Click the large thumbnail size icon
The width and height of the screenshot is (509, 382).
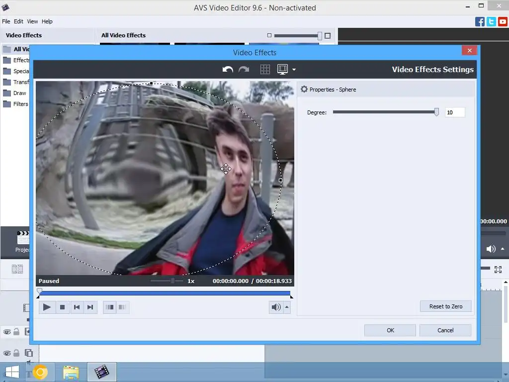click(x=328, y=35)
